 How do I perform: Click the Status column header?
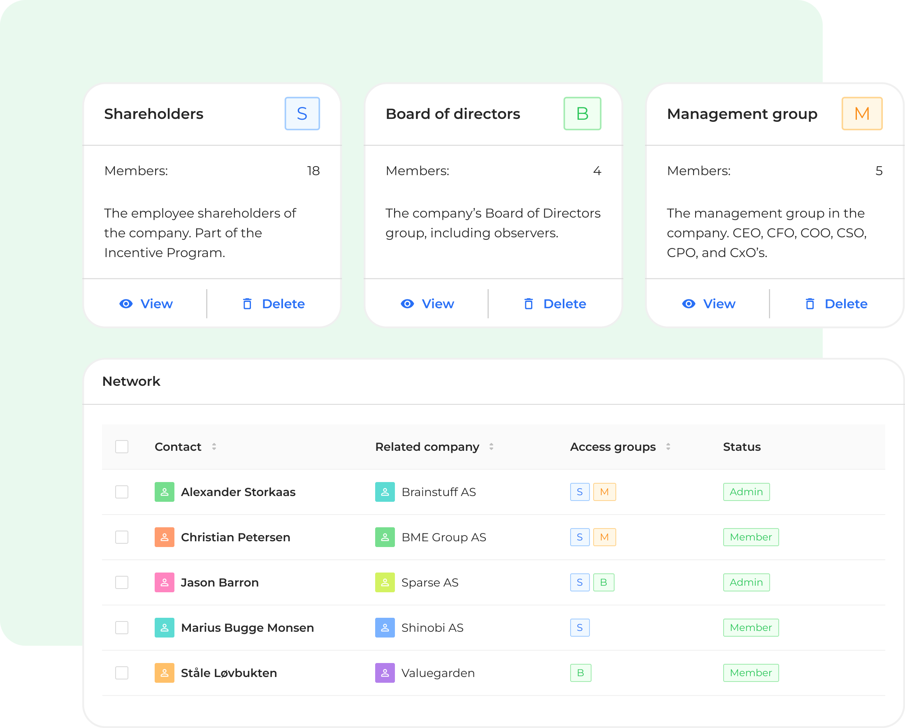tap(741, 446)
